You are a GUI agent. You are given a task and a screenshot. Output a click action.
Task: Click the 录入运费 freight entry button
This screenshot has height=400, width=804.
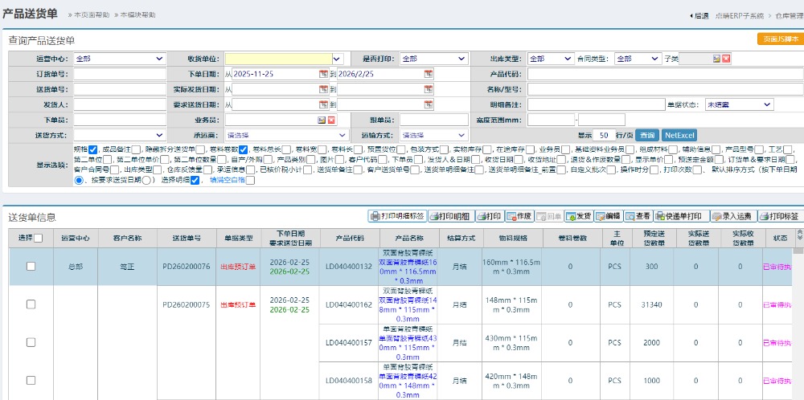click(732, 216)
